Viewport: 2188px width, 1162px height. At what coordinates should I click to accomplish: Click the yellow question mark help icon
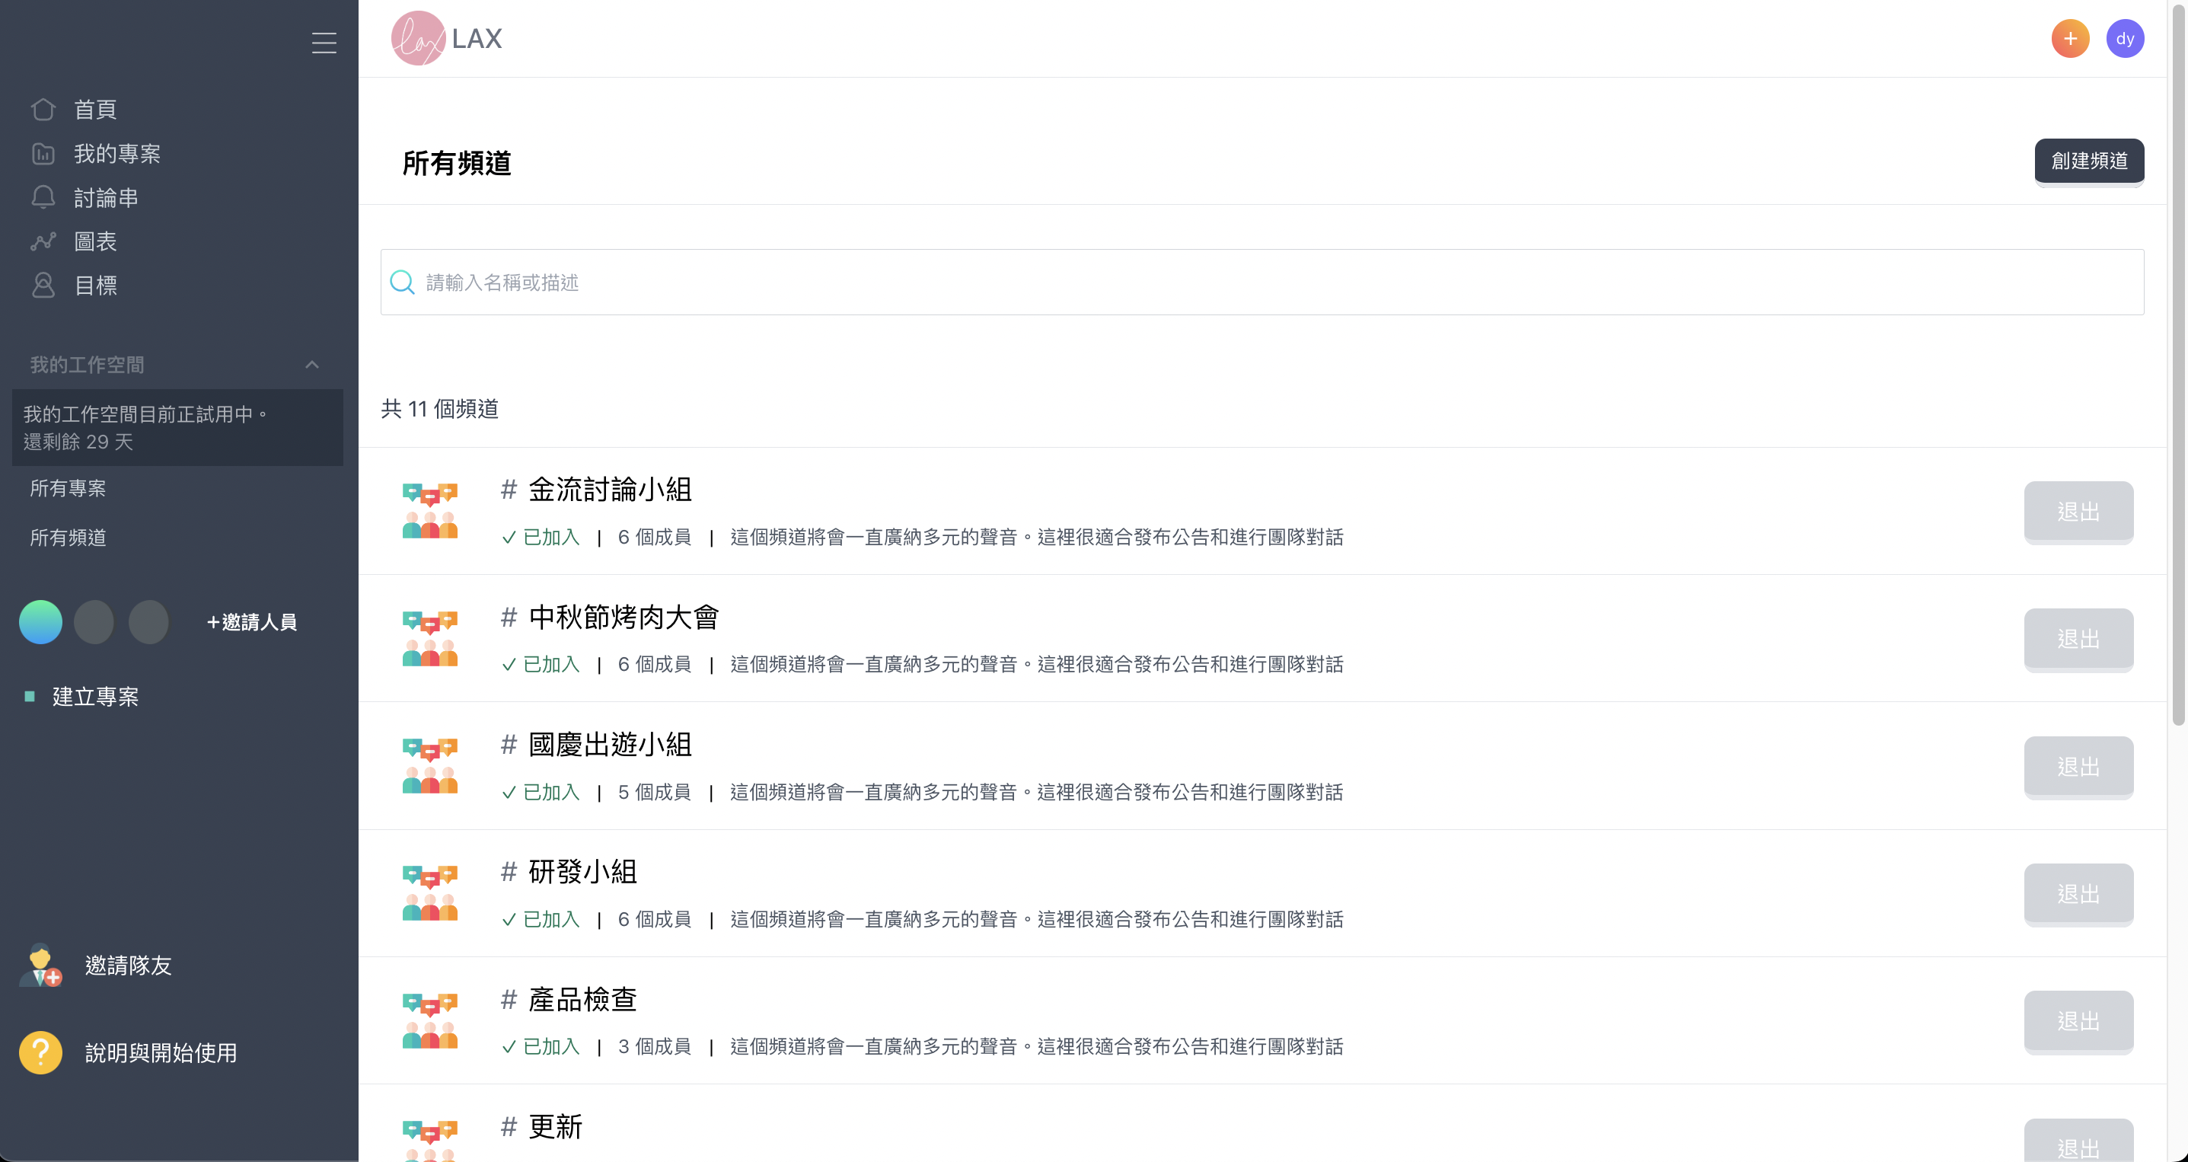(x=41, y=1052)
